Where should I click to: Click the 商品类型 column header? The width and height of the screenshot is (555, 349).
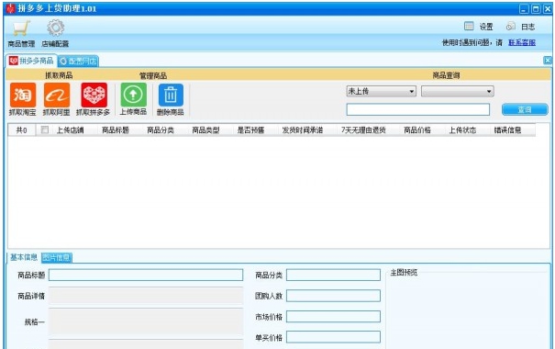click(x=205, y=130)
